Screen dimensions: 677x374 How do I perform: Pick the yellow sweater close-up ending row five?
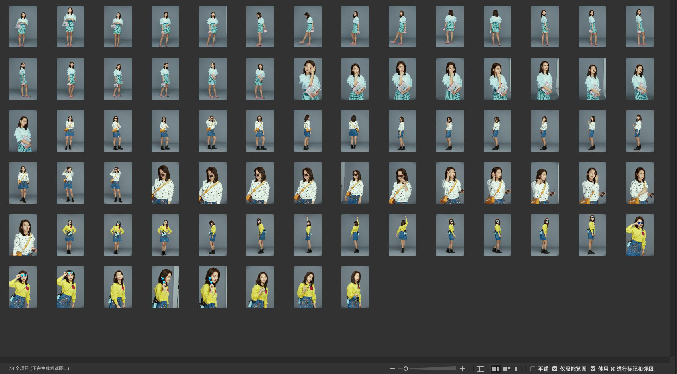(x=640, y=235)
